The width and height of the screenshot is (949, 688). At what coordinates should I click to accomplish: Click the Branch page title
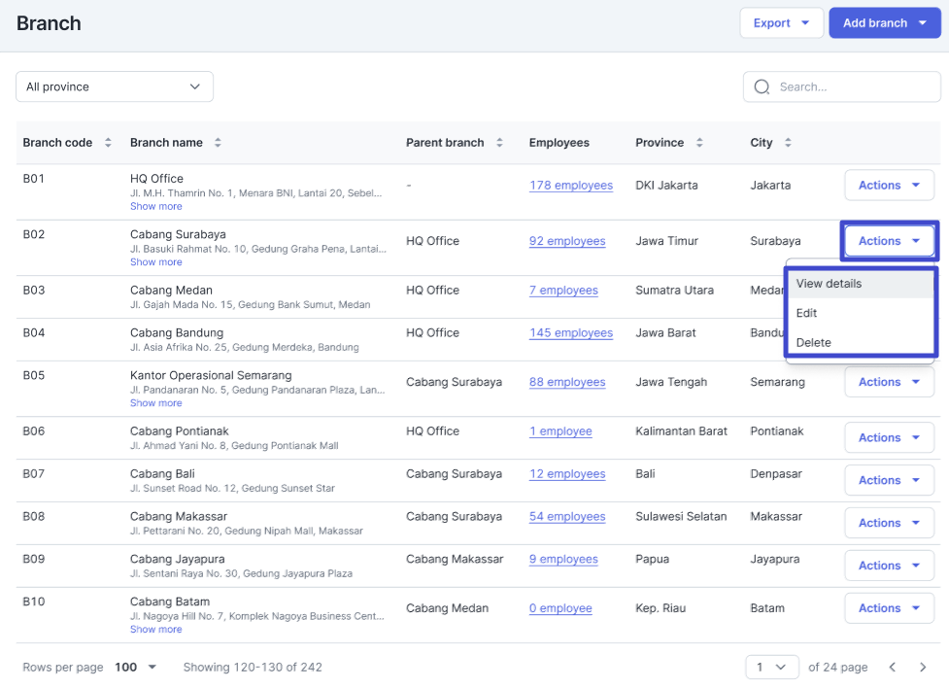(x=49, y=23)
